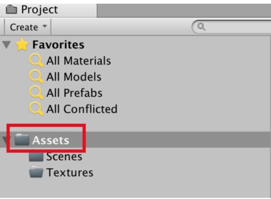
Task: Click the All Materials search icon
Action: [x=36, y=61]
